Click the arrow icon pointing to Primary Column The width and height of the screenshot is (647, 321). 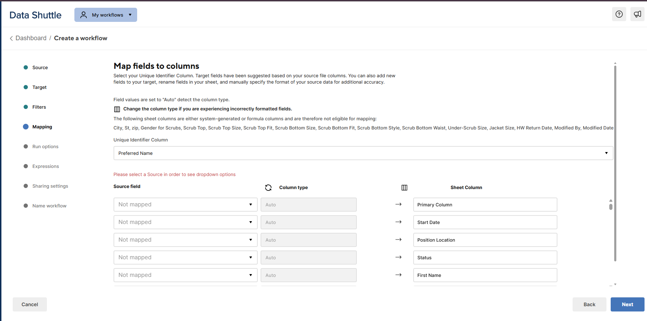click(398, 204)
